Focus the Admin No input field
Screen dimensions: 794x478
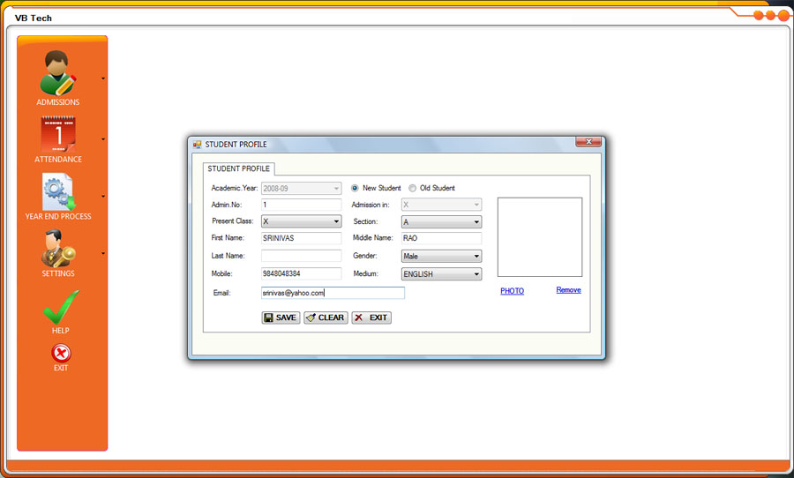(302, 205)
